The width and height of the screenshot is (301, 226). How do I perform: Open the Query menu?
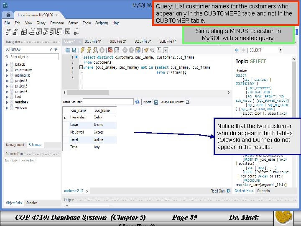tap(41, 23)
